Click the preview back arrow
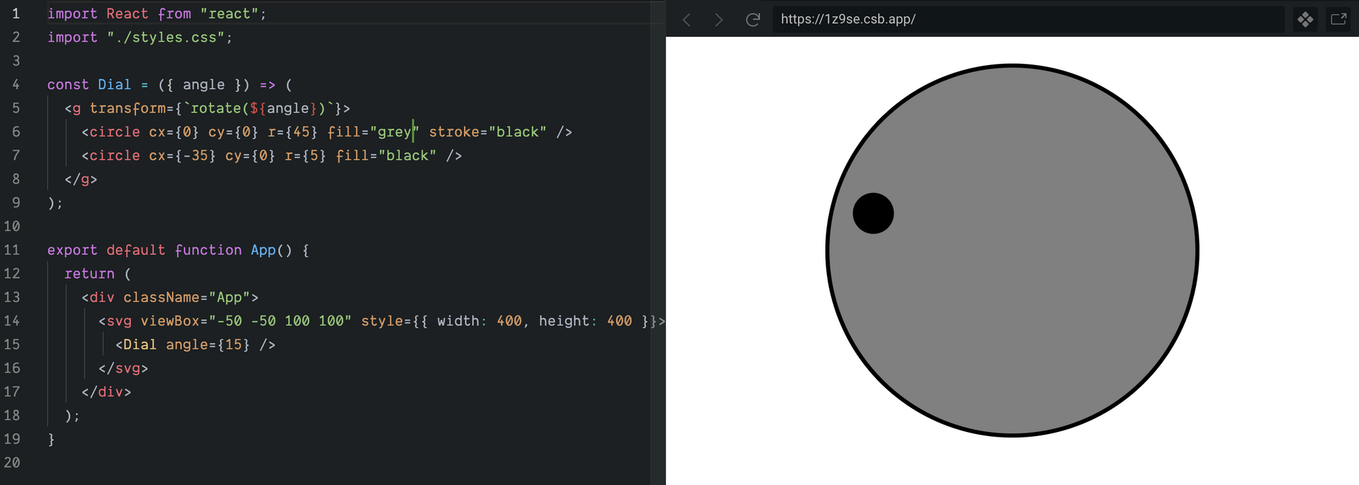 pos(687,20)
